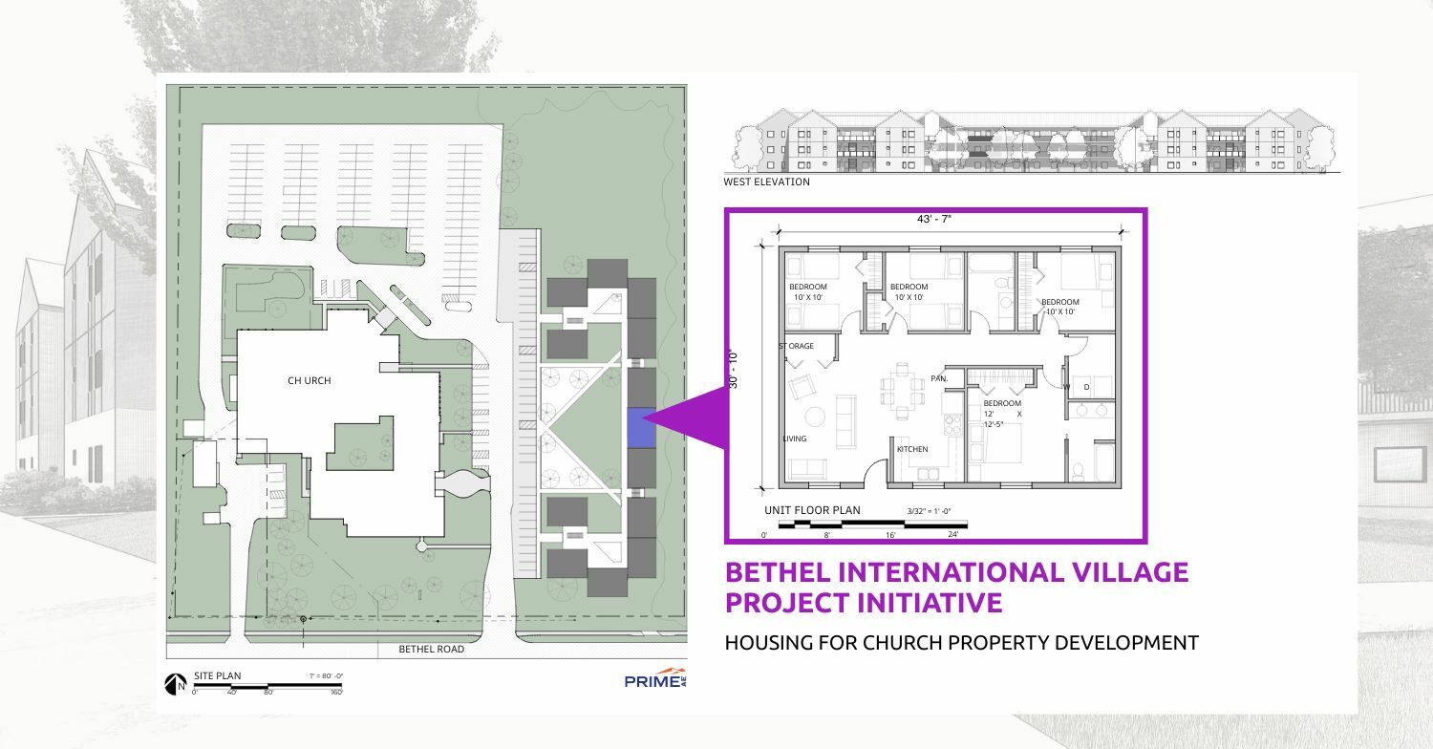Click the STORAGE room label
The image size is (1433, 749).
[797, 346]
